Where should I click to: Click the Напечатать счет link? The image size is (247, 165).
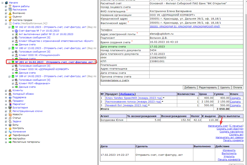tap(218, 126)
